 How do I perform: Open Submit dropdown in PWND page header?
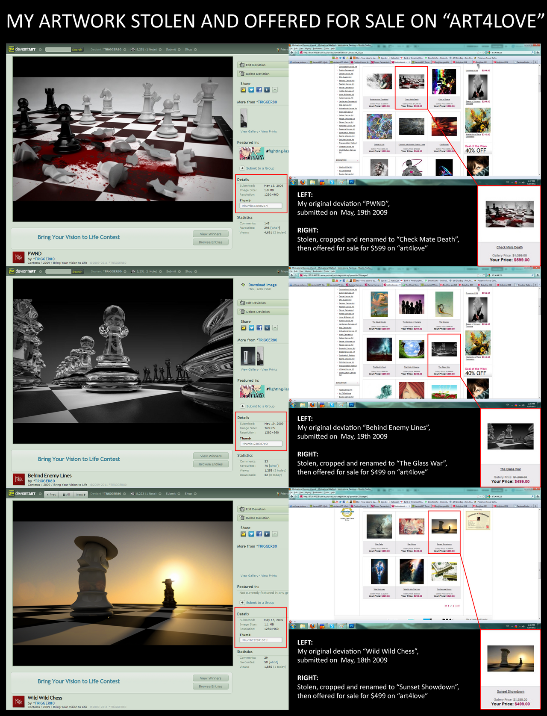173,50
